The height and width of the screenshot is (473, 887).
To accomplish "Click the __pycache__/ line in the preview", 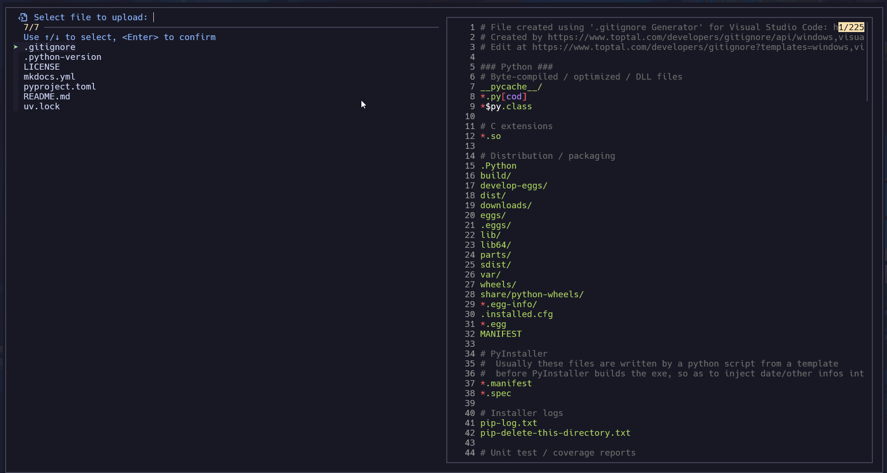I will (x=511, y=87).
